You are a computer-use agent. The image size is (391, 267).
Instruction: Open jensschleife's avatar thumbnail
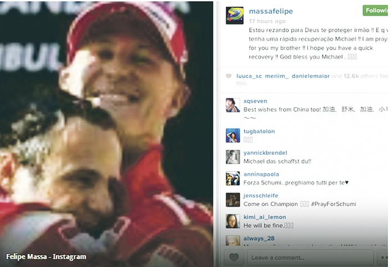pos(232,200)
